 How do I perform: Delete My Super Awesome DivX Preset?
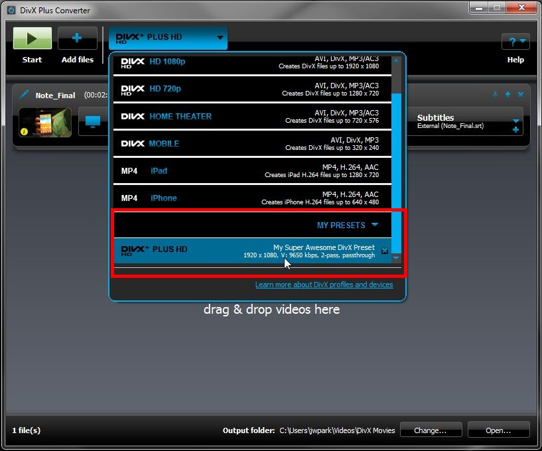385,251
